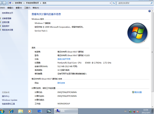The height and width of the screenshot is (114, 154).
Task: Open 系统保护 in sidebar
Action: 6,26
